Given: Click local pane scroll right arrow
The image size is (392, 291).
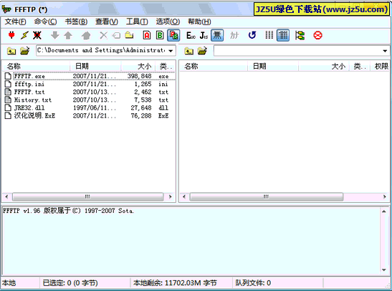Looking at the screenshot, I should click(x=171, y=197).
